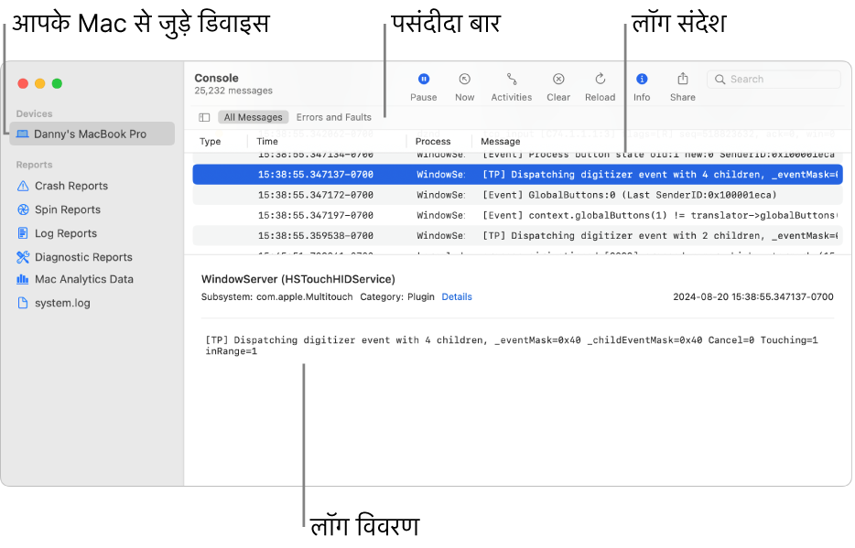Open Mac Analytics Data in sidebar
The width and height of the screenshot is (855, 548).
(84, 279)
